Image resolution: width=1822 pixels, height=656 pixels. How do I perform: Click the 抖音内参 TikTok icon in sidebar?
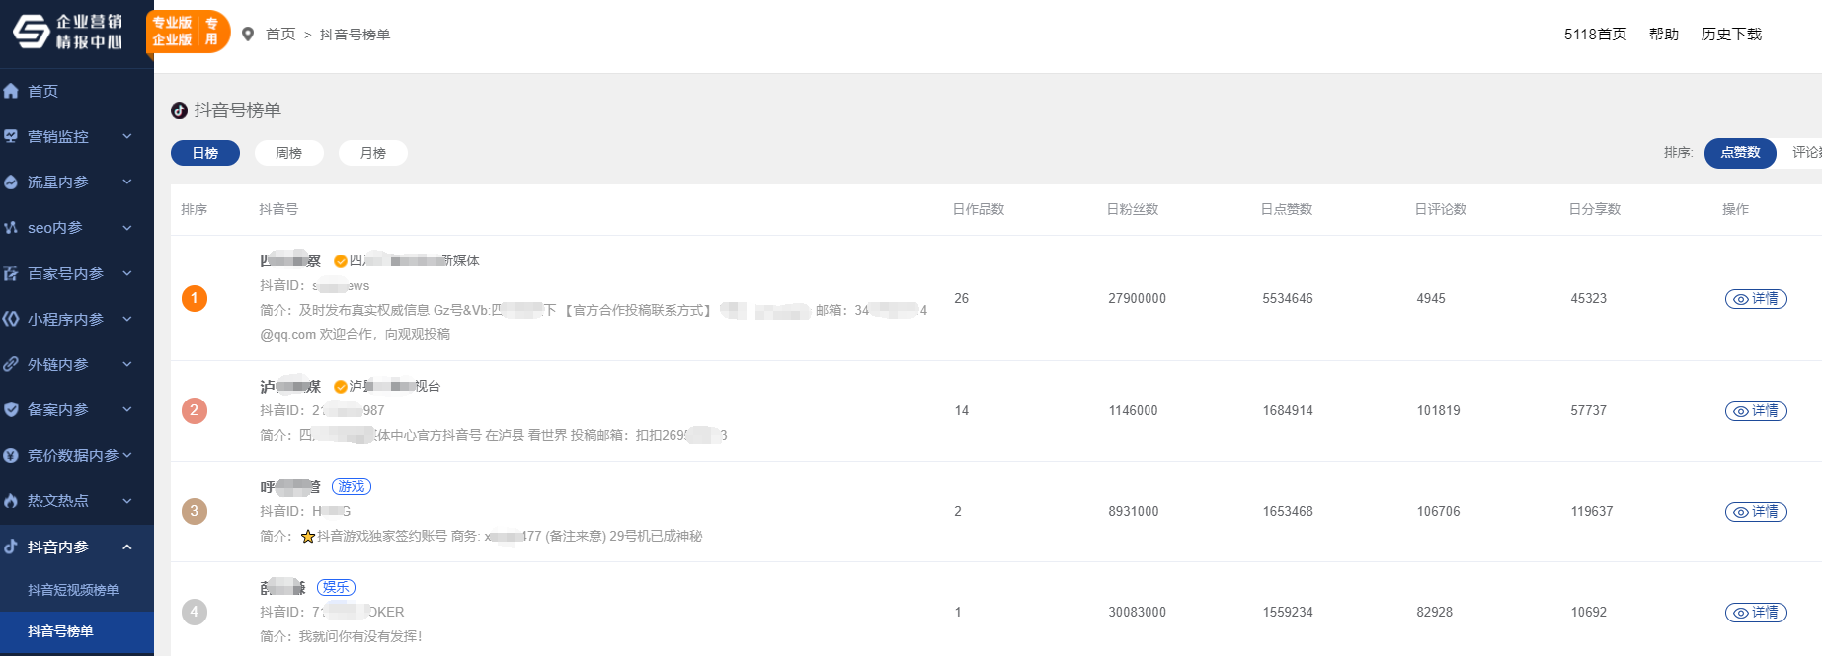point(12,547)
